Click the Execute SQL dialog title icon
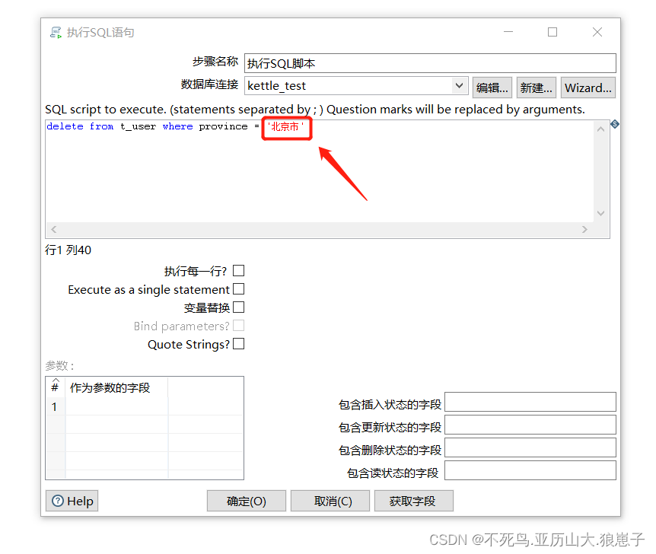This screenshot has width=656, height=554. click(x=55, y=32)
